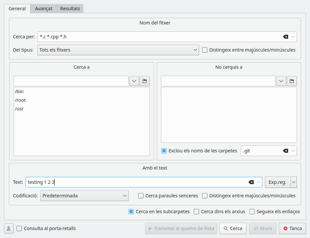
Task: Click the profile icon button at bottom left
Action: 9,228
